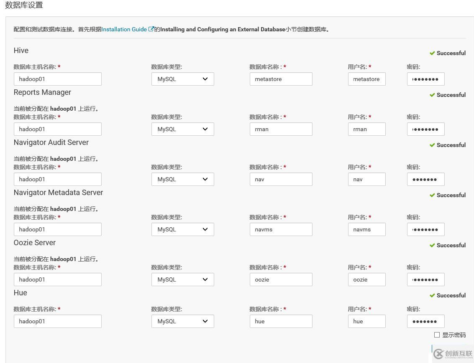Click the Navigator Audit Server heading
Screen dimensions: 474x363
[51, 142]
